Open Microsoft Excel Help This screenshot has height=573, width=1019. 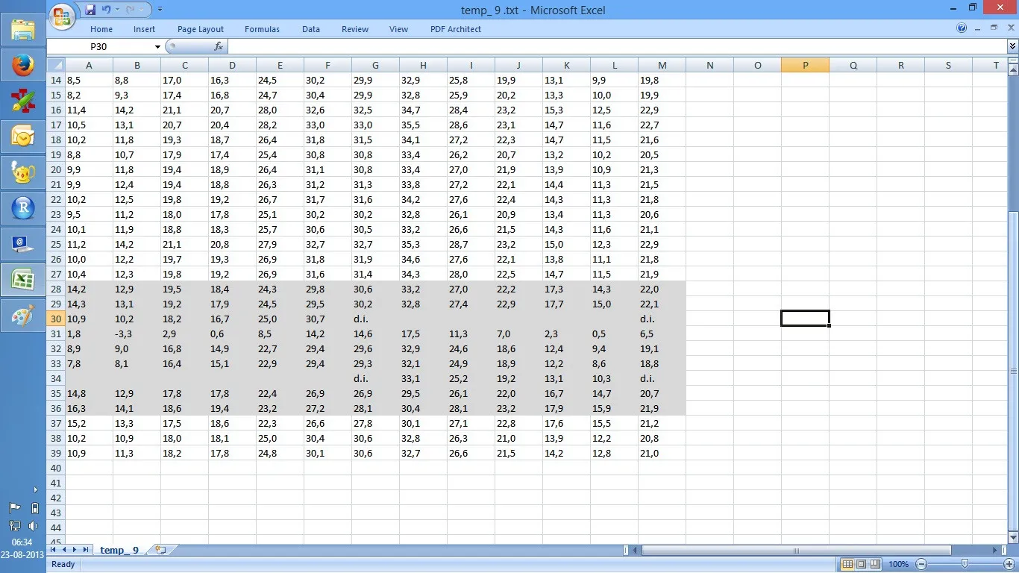tap(962, 28)
